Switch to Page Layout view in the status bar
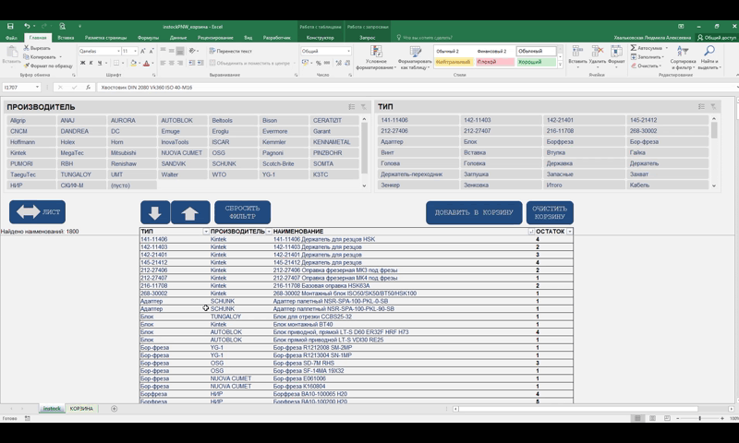The width and height of the screenshot is (739, 443). tap(652, 418)
